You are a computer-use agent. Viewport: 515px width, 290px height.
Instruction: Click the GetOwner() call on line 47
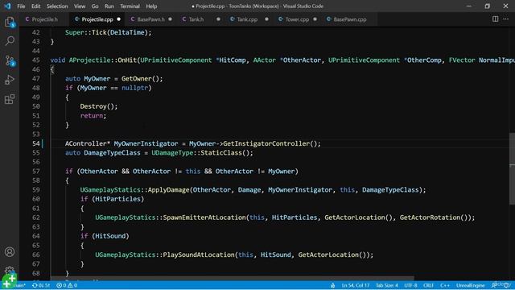(142, 79)
